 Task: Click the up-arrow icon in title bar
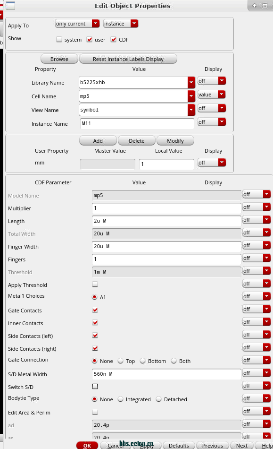(255, 6)
